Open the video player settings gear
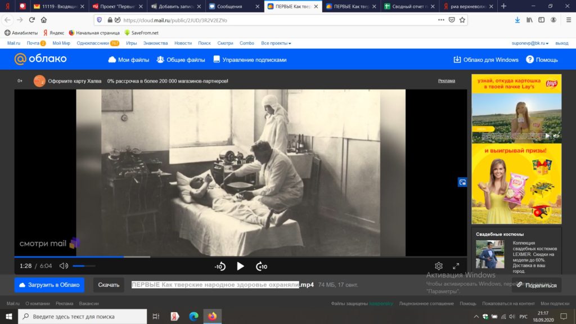Screen dimensions: 576x324 (438, 265)
